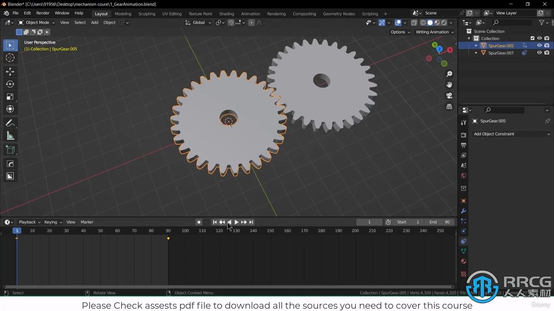Open the Scene properties tab
The image size is (554, 311).
pyautogui.click(x=464, y=165)
